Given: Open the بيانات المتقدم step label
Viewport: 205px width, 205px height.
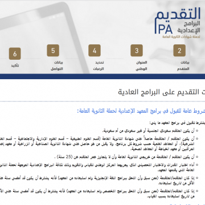Looking at the screenshot, I should [183, 65].
